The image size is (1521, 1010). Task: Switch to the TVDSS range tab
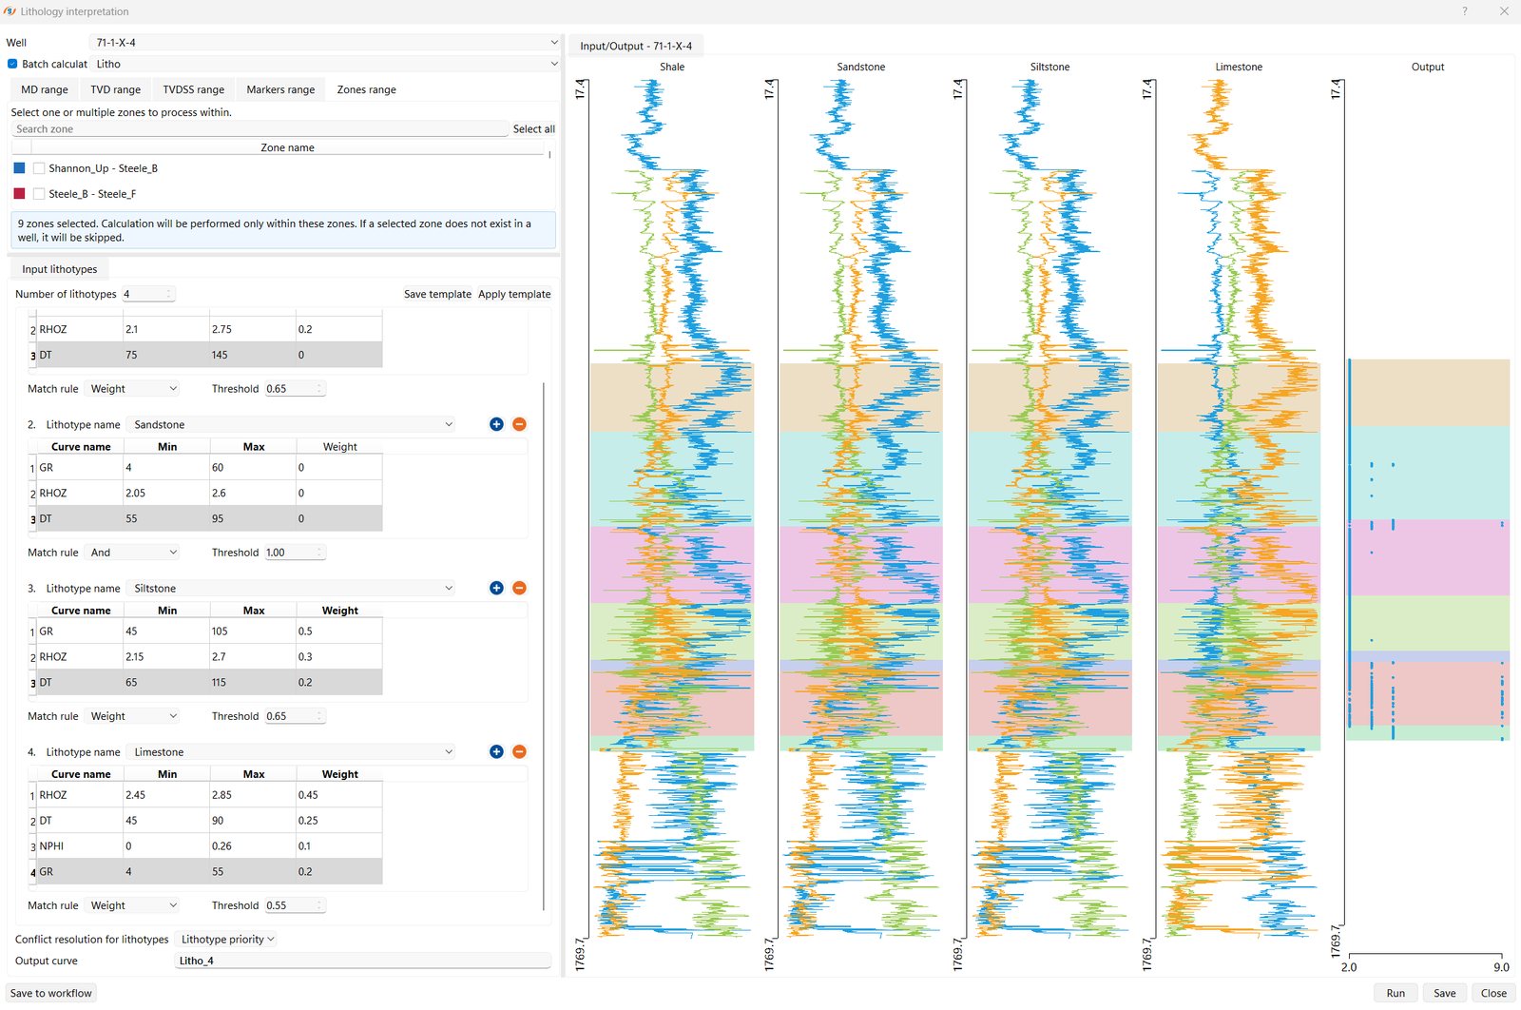tap(193, 89)
